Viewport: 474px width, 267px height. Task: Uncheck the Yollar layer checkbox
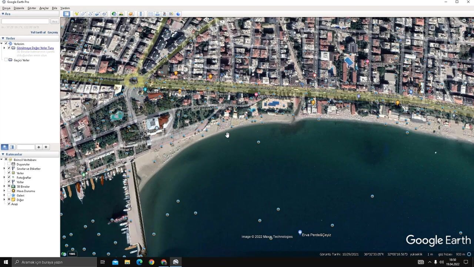[x=9, y=182]
